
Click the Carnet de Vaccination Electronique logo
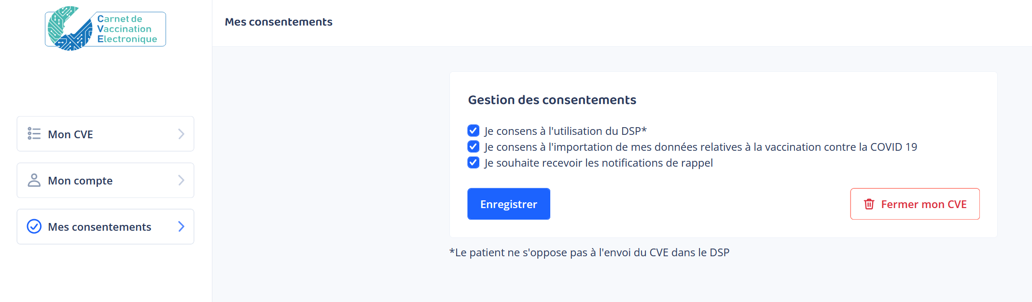point(105,28)
